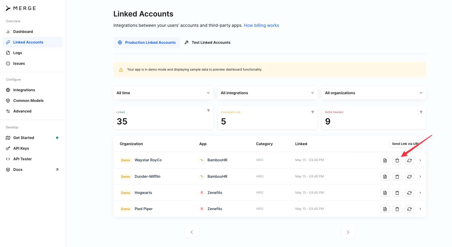The height and width of the screenshot is (247, 452).
Task: Expand the All integrations dropdown
Action: pyautogui.click(x=267, y=93)
